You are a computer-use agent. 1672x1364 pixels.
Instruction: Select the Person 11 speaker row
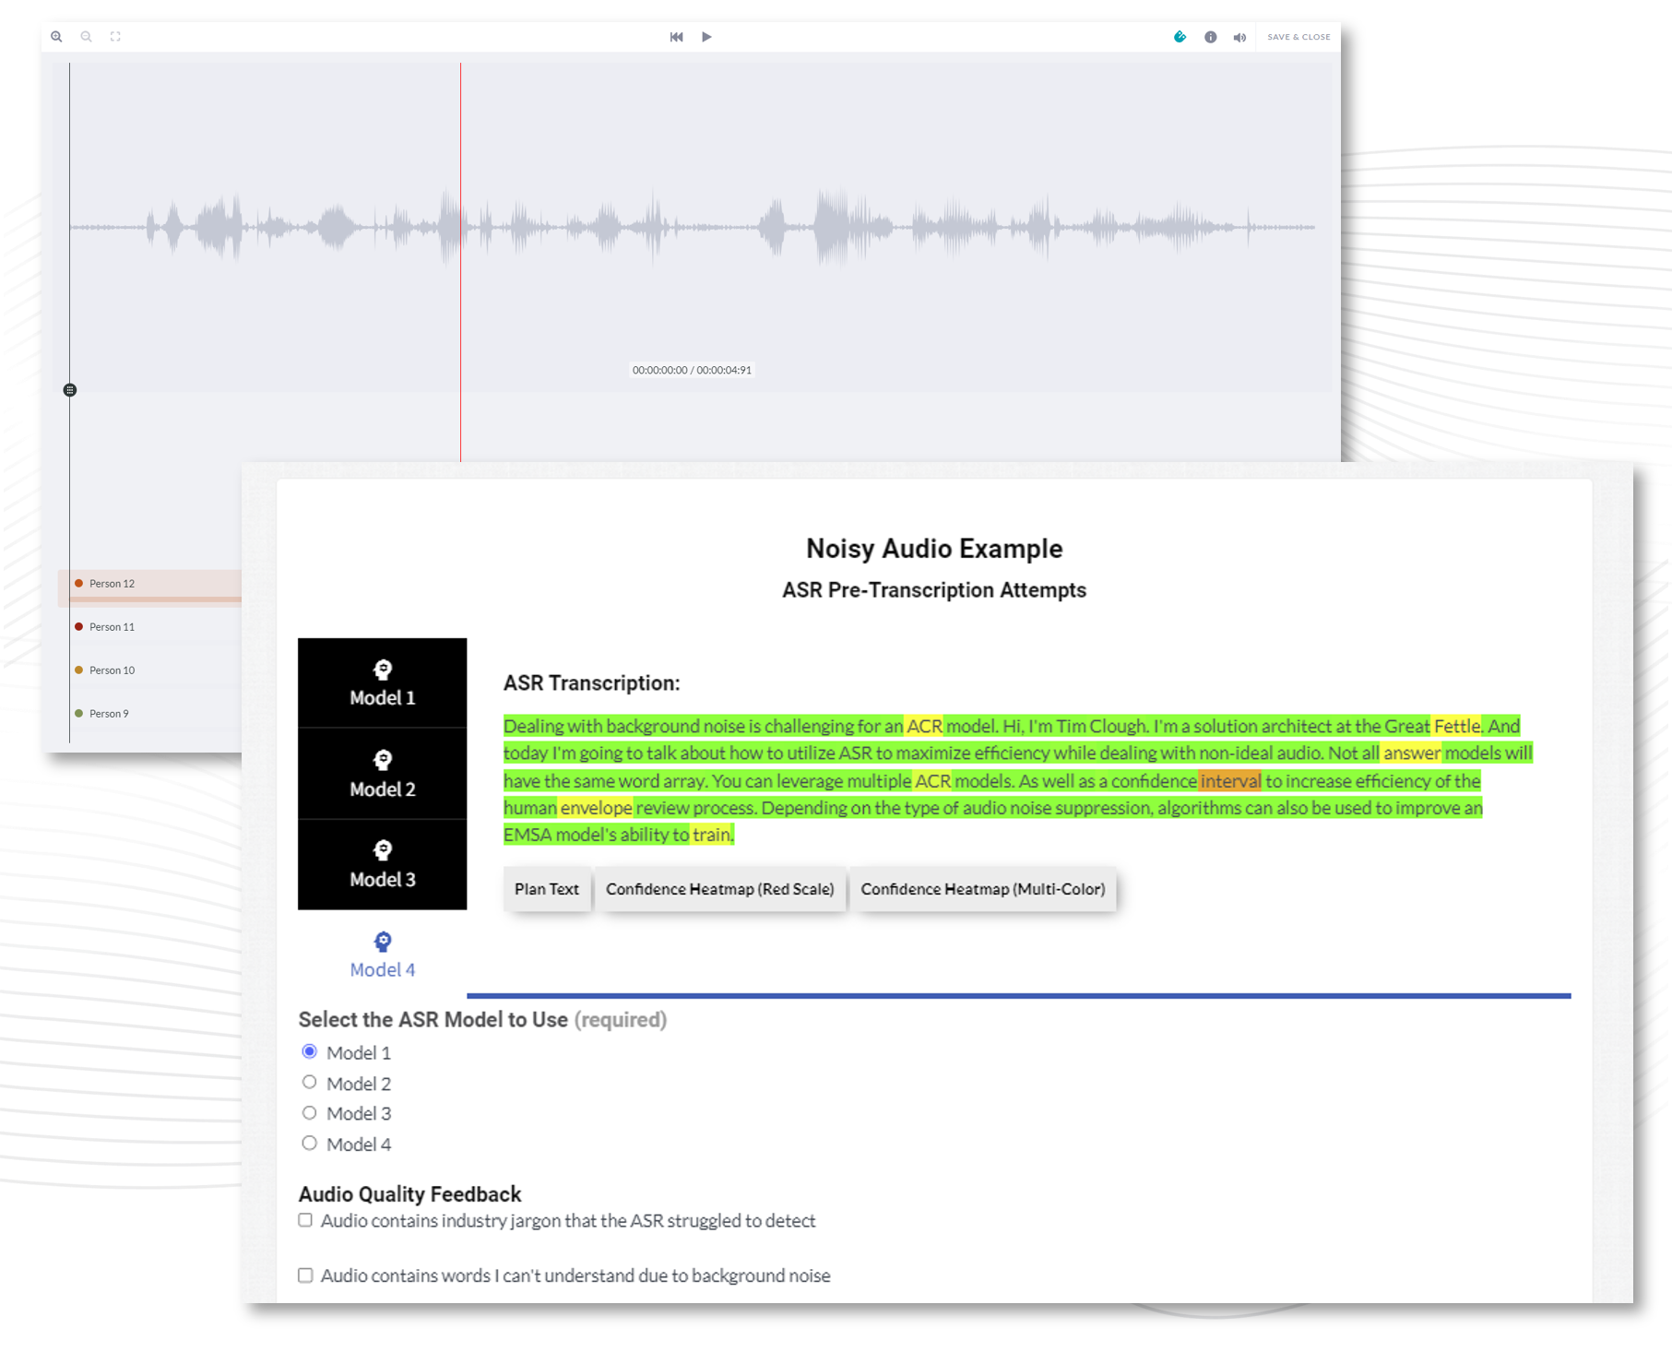pos(149,627)
